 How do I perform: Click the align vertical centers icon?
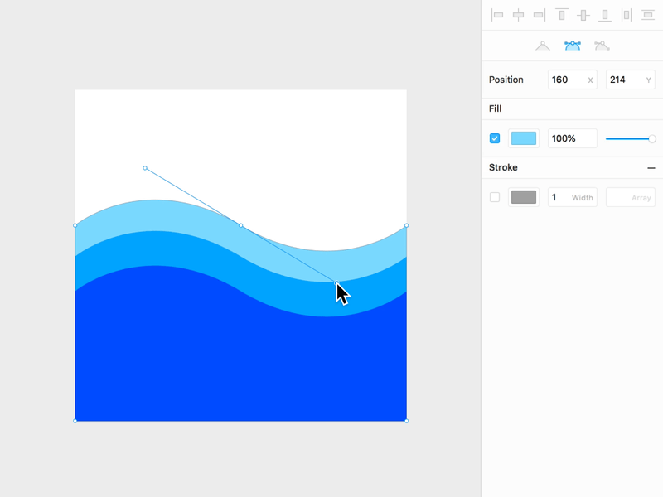click(x=583, y=15)
